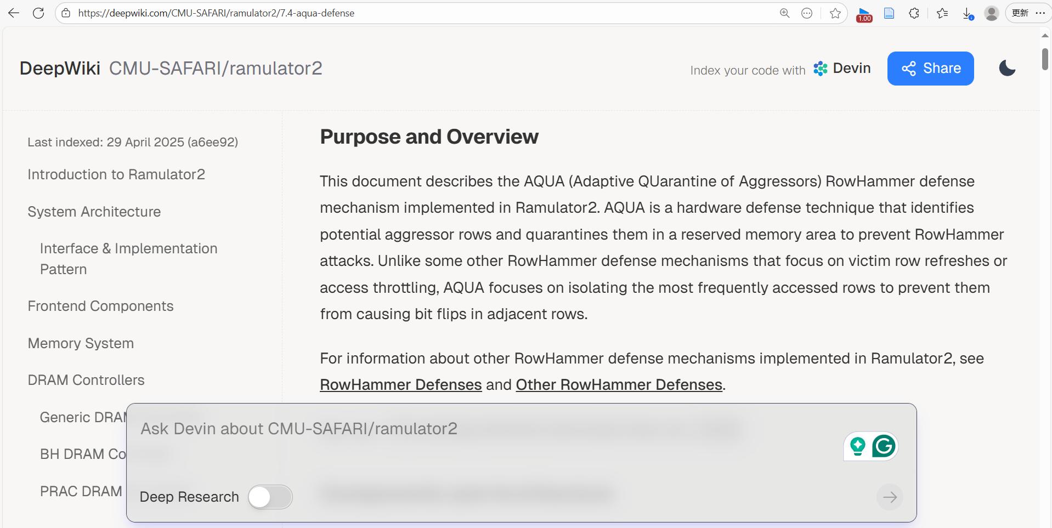Click the zoom magnifier in the address bar
This screenshot has width=1052, height=528.
pyautogui.click(x=784, y=13)
